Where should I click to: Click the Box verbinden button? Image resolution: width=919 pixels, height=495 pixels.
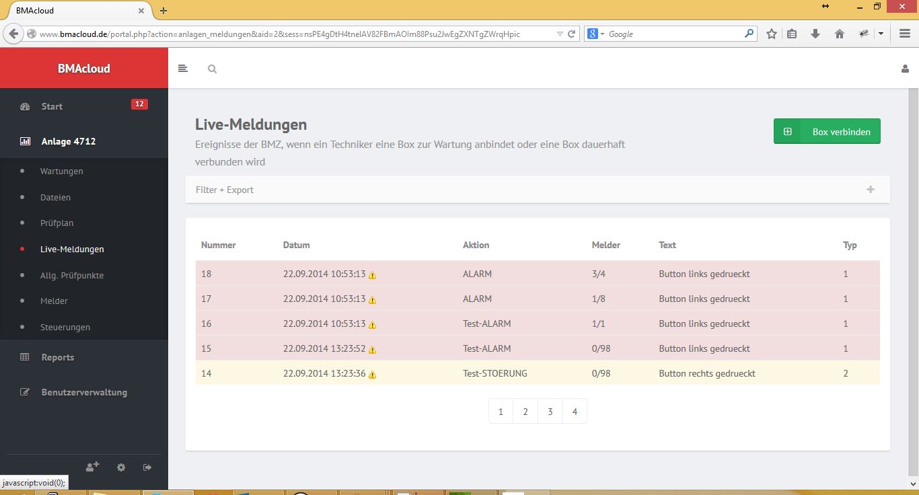coord(827,132)
